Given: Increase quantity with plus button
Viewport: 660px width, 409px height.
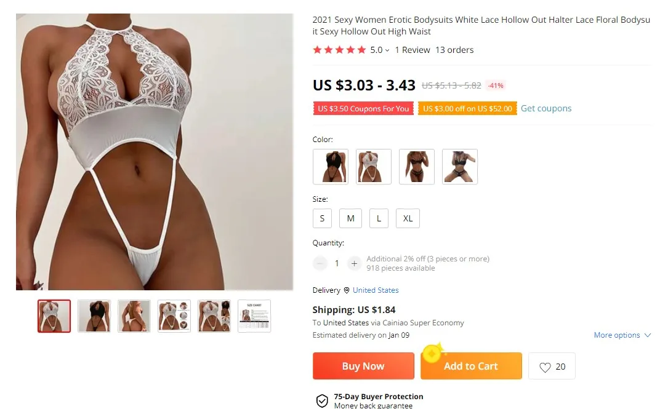Looking at the screenshot, I should pyautogui.click(x=354, y=264).
